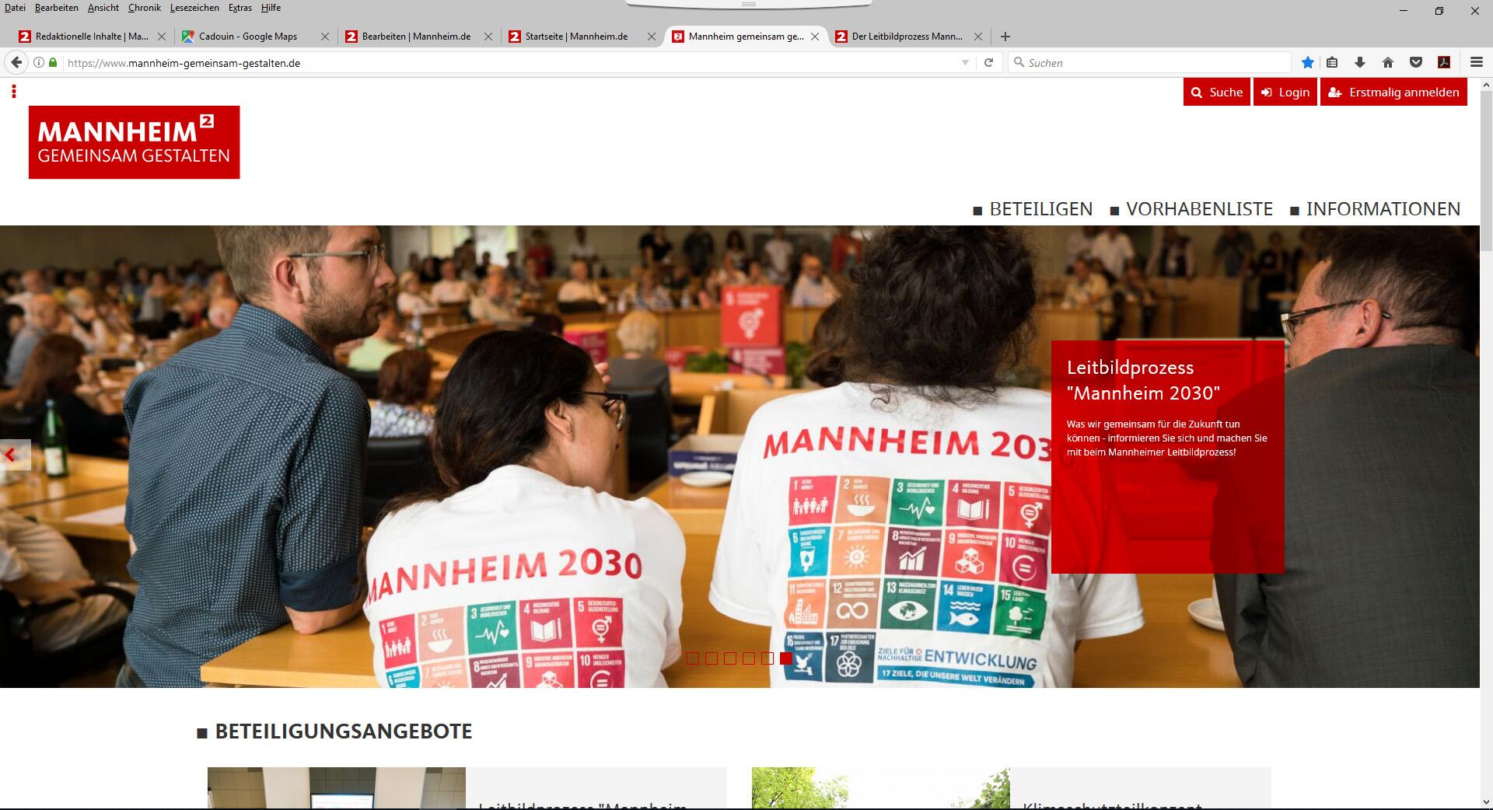
Task: Open the Firefox hamburger menu
Action: (1477, 62)
